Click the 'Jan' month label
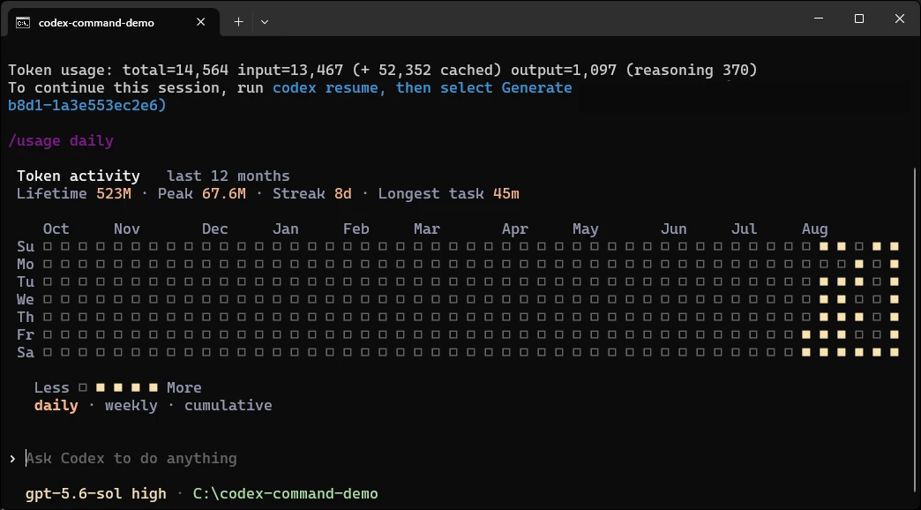The width and height of the screenshot is (921, 510). pos(286,229)
